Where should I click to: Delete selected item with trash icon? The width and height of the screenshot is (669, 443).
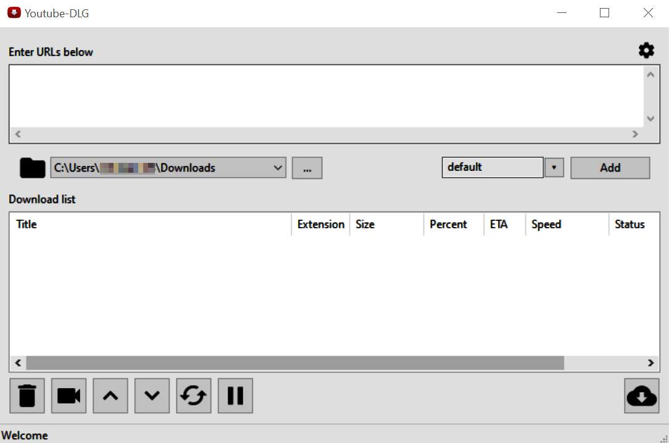27,395
